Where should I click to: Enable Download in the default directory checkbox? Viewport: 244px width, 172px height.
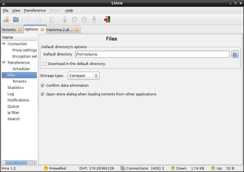(44, 64)
